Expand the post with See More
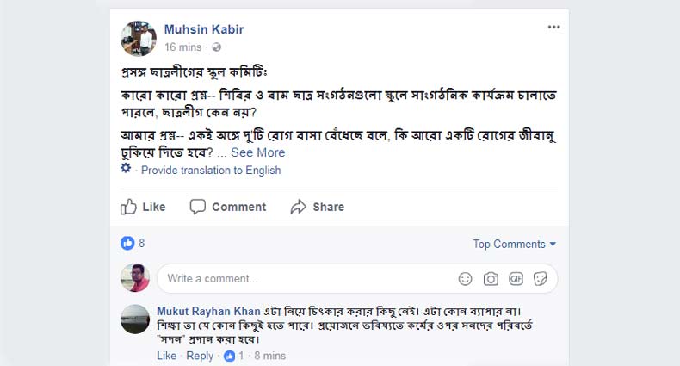 coord(257,152)
